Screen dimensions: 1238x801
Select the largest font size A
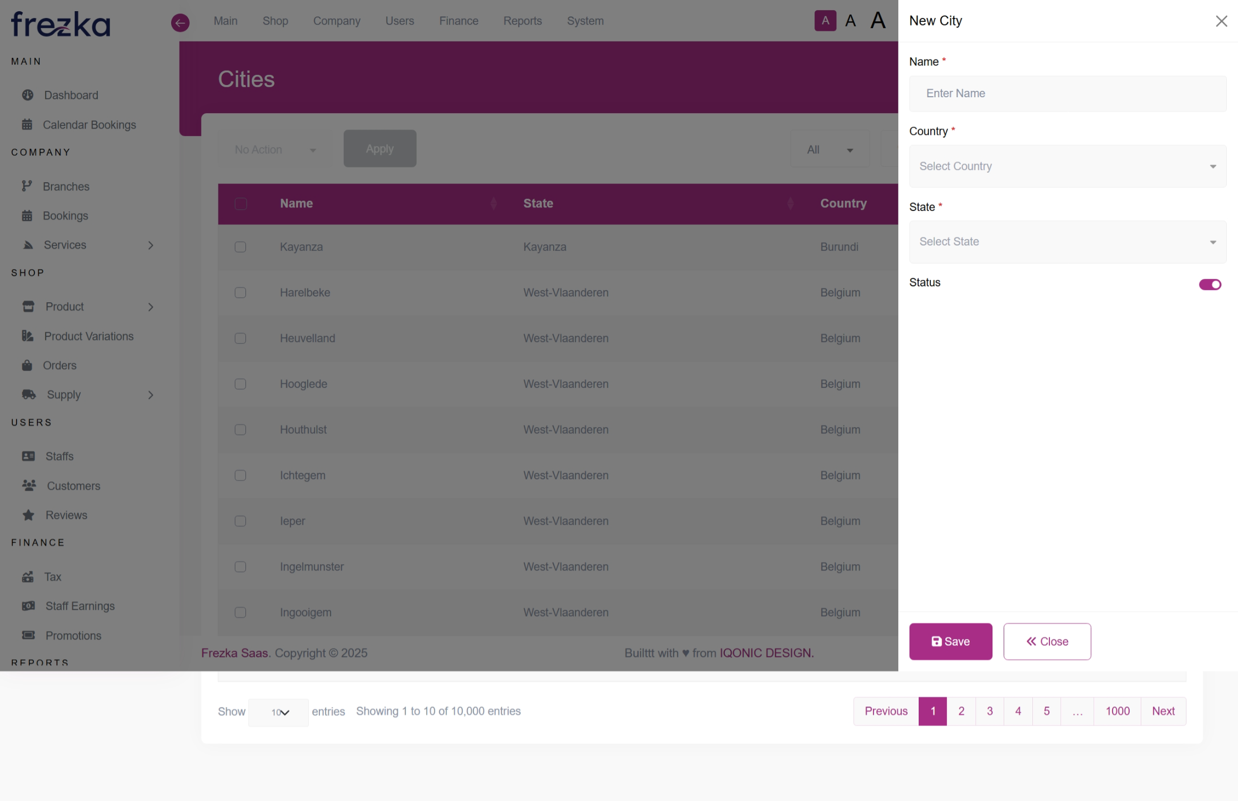click(878, 21)
